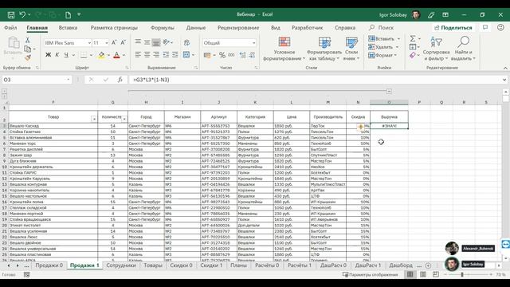
Task: Click the Поиск search box
Action: 382,28
